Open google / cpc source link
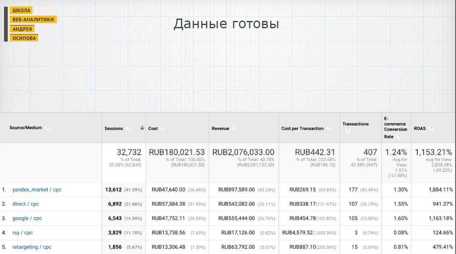456x254 pixels. point(27,219)
